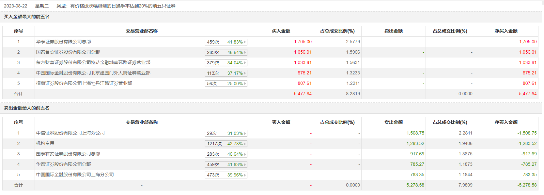
Task: Select the 机构专用 entry
Action: [x=45, y=143]
